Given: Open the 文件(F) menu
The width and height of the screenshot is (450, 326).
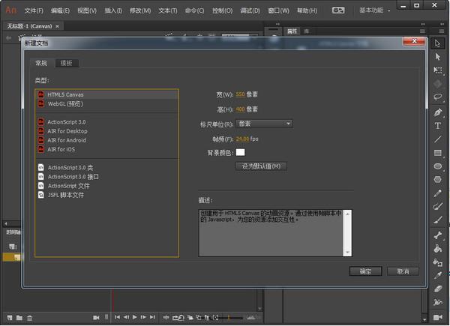Looking at the screenshot, I should pyautogui.click(x=34, y=10).
